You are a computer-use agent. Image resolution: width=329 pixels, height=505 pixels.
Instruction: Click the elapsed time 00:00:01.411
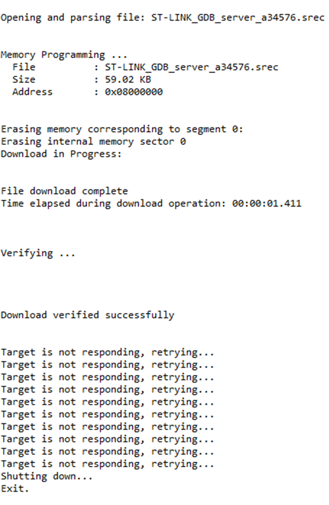267,204
